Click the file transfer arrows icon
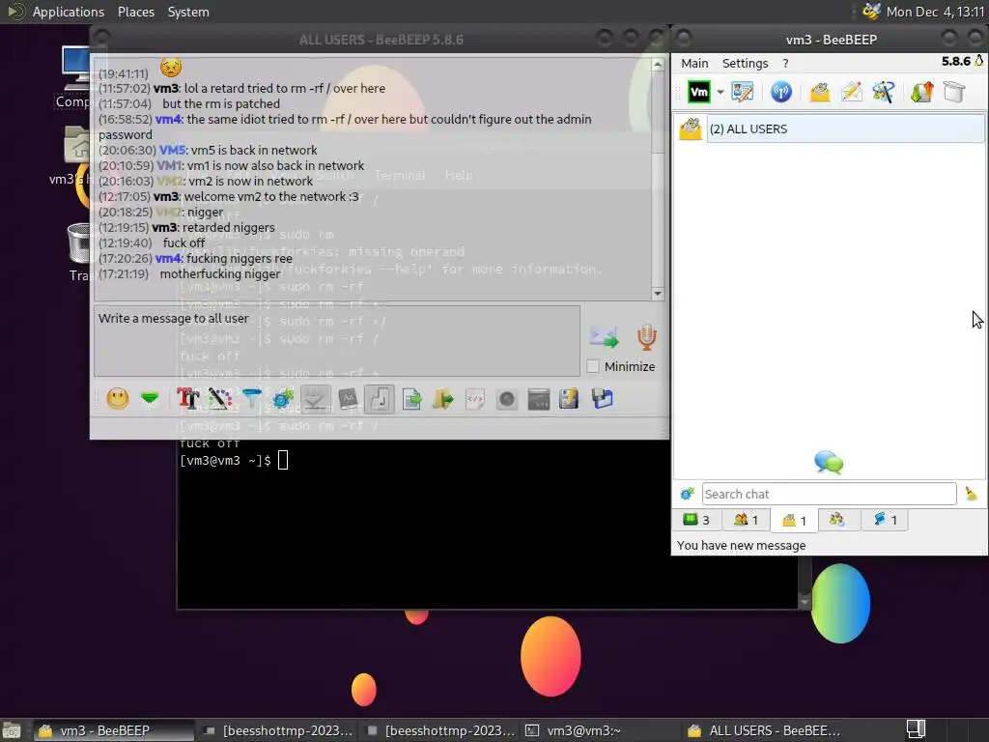Screen dimensions: 989x742 point(921,92)
